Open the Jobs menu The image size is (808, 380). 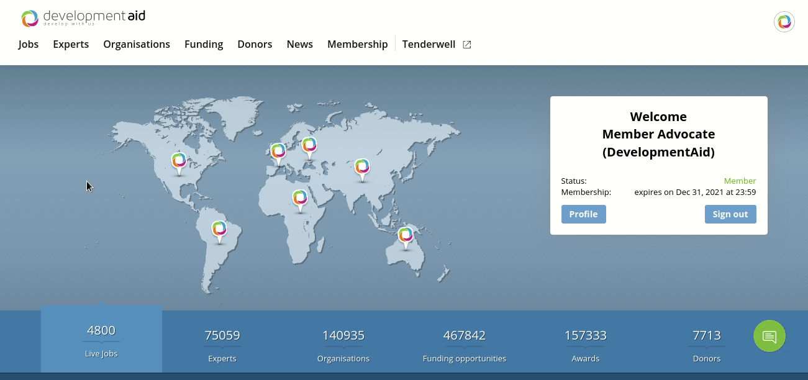coord(29,45)
